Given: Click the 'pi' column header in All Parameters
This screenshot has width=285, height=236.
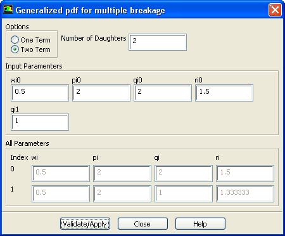Looking at the screenshot, I should 95,158.
